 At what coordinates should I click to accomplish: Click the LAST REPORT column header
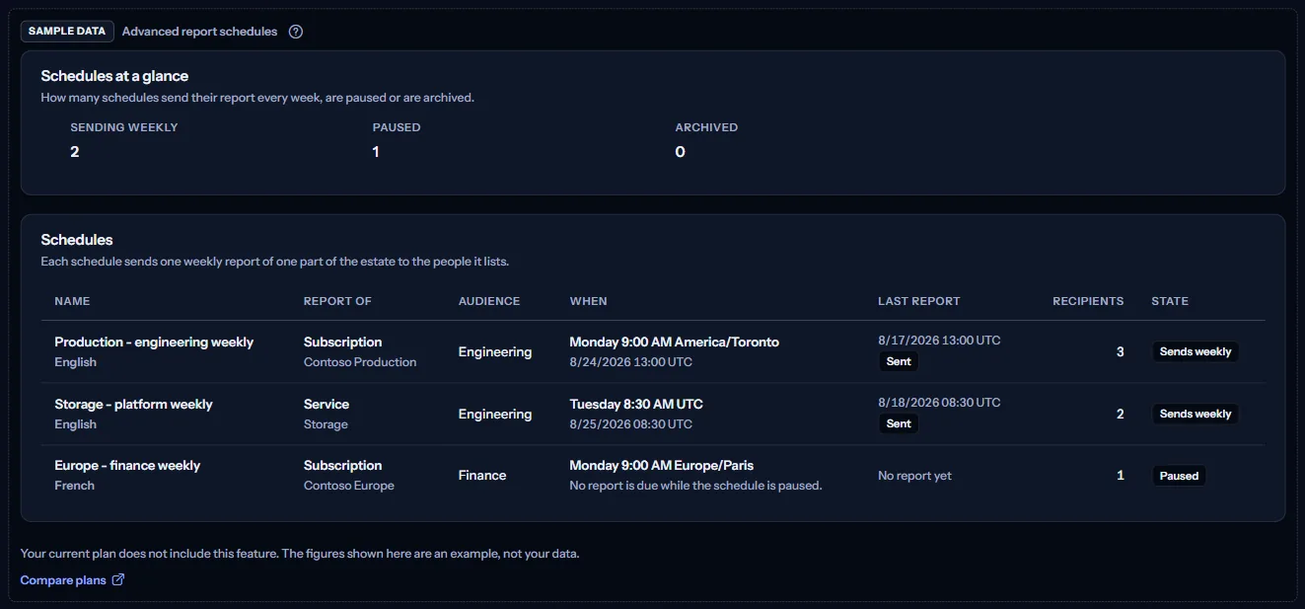tap(919, 301)
